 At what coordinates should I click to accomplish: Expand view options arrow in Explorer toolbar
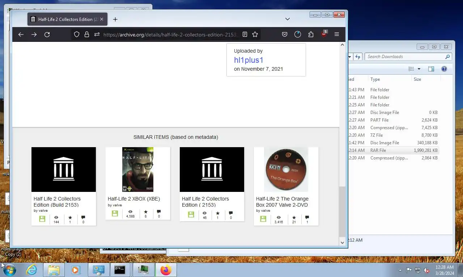419,69
